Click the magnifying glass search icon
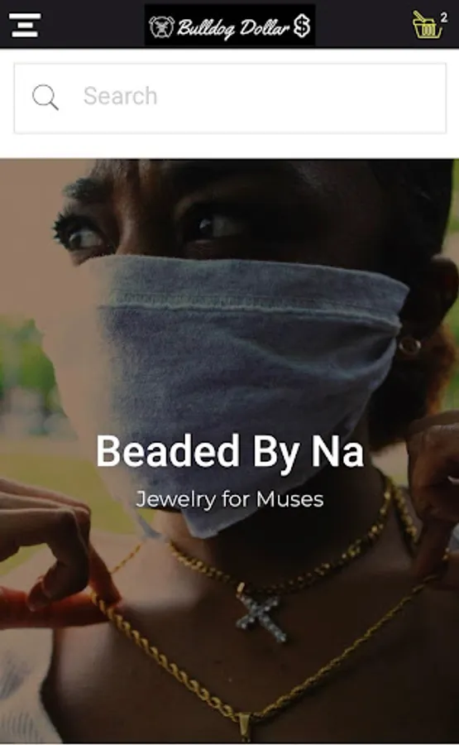This screenshot has width=459, height=745. click(x=45, y=98)
